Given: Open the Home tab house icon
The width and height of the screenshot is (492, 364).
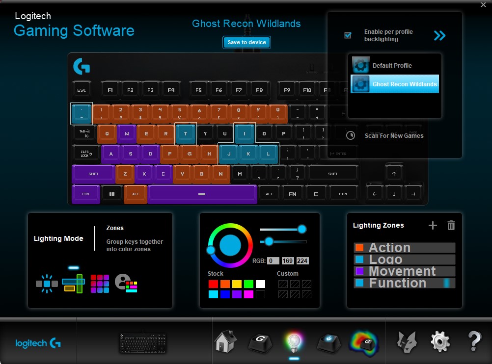Looking at the screenshot, I should coord(225,341).
